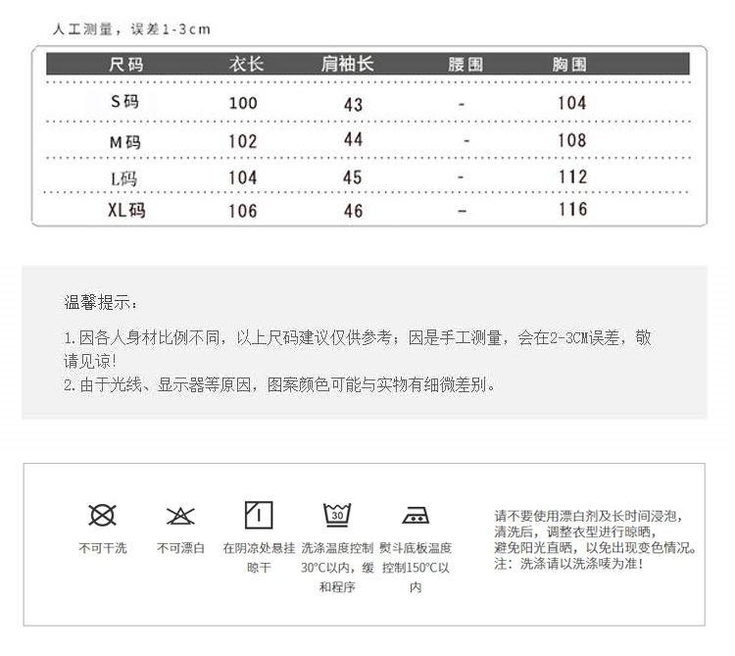Viewport: 735px width, 656px height.
Task: Click the 不可漂白 label text
Action: [180, 548]
